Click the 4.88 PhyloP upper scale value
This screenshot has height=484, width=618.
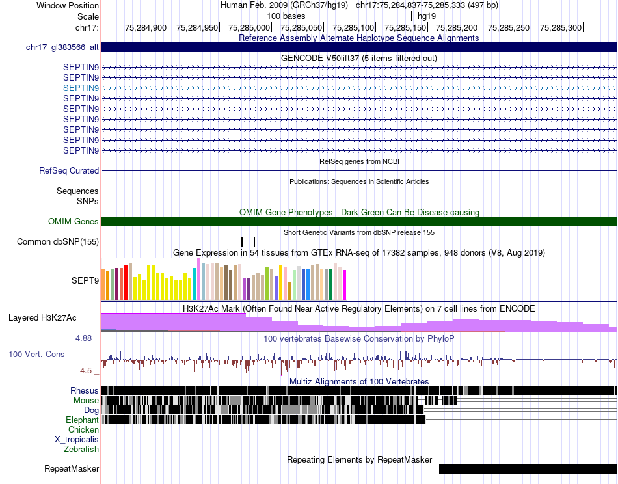click(x=83, y=338)
